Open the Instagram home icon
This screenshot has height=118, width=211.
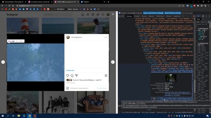[x=83, y=14]
